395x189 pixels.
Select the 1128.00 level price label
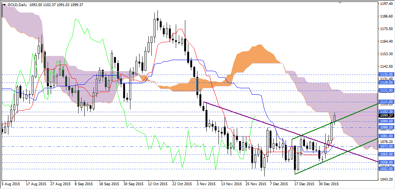(x=386, y=83)
